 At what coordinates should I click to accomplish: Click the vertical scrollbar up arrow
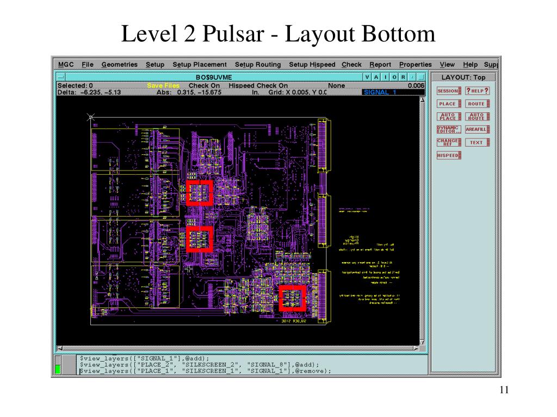point(422,100)
